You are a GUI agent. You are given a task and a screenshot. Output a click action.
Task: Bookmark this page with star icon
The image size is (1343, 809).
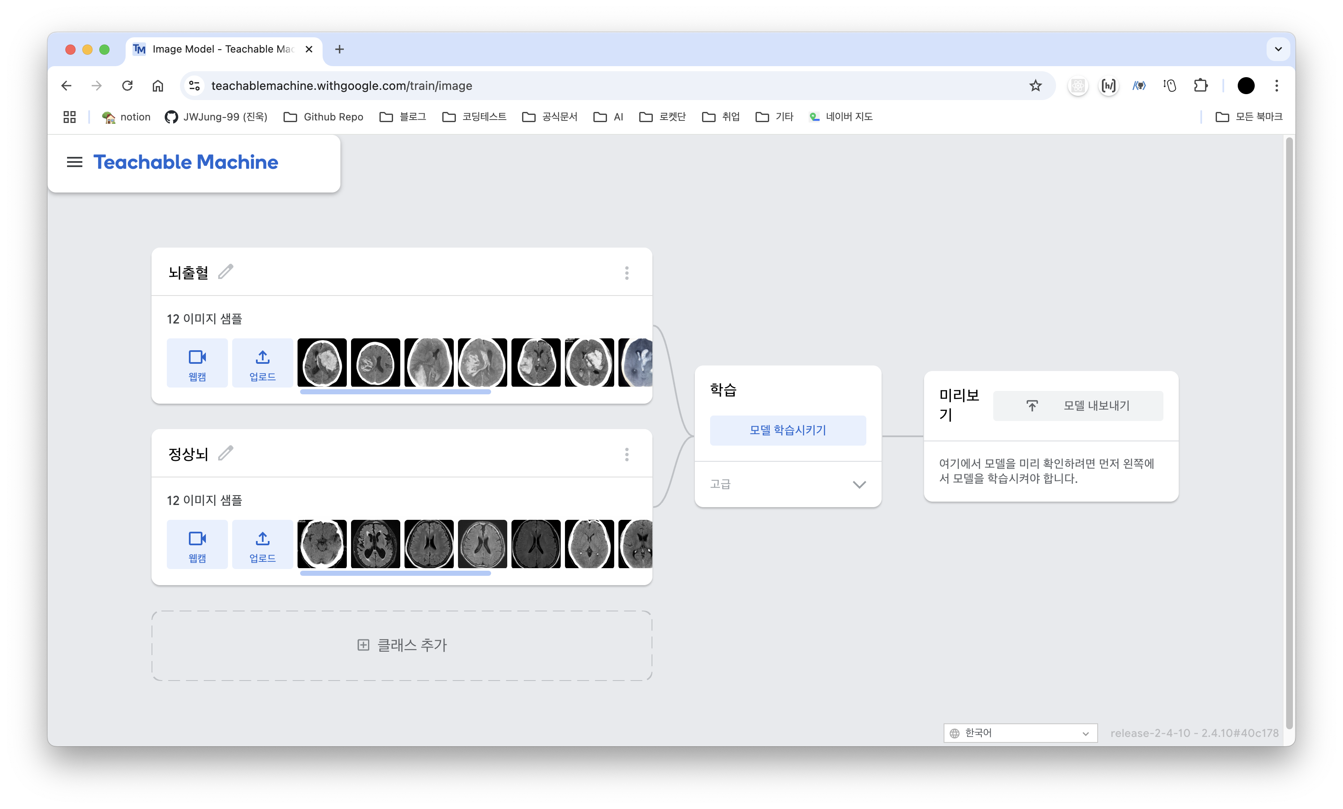pos(1035,86)
